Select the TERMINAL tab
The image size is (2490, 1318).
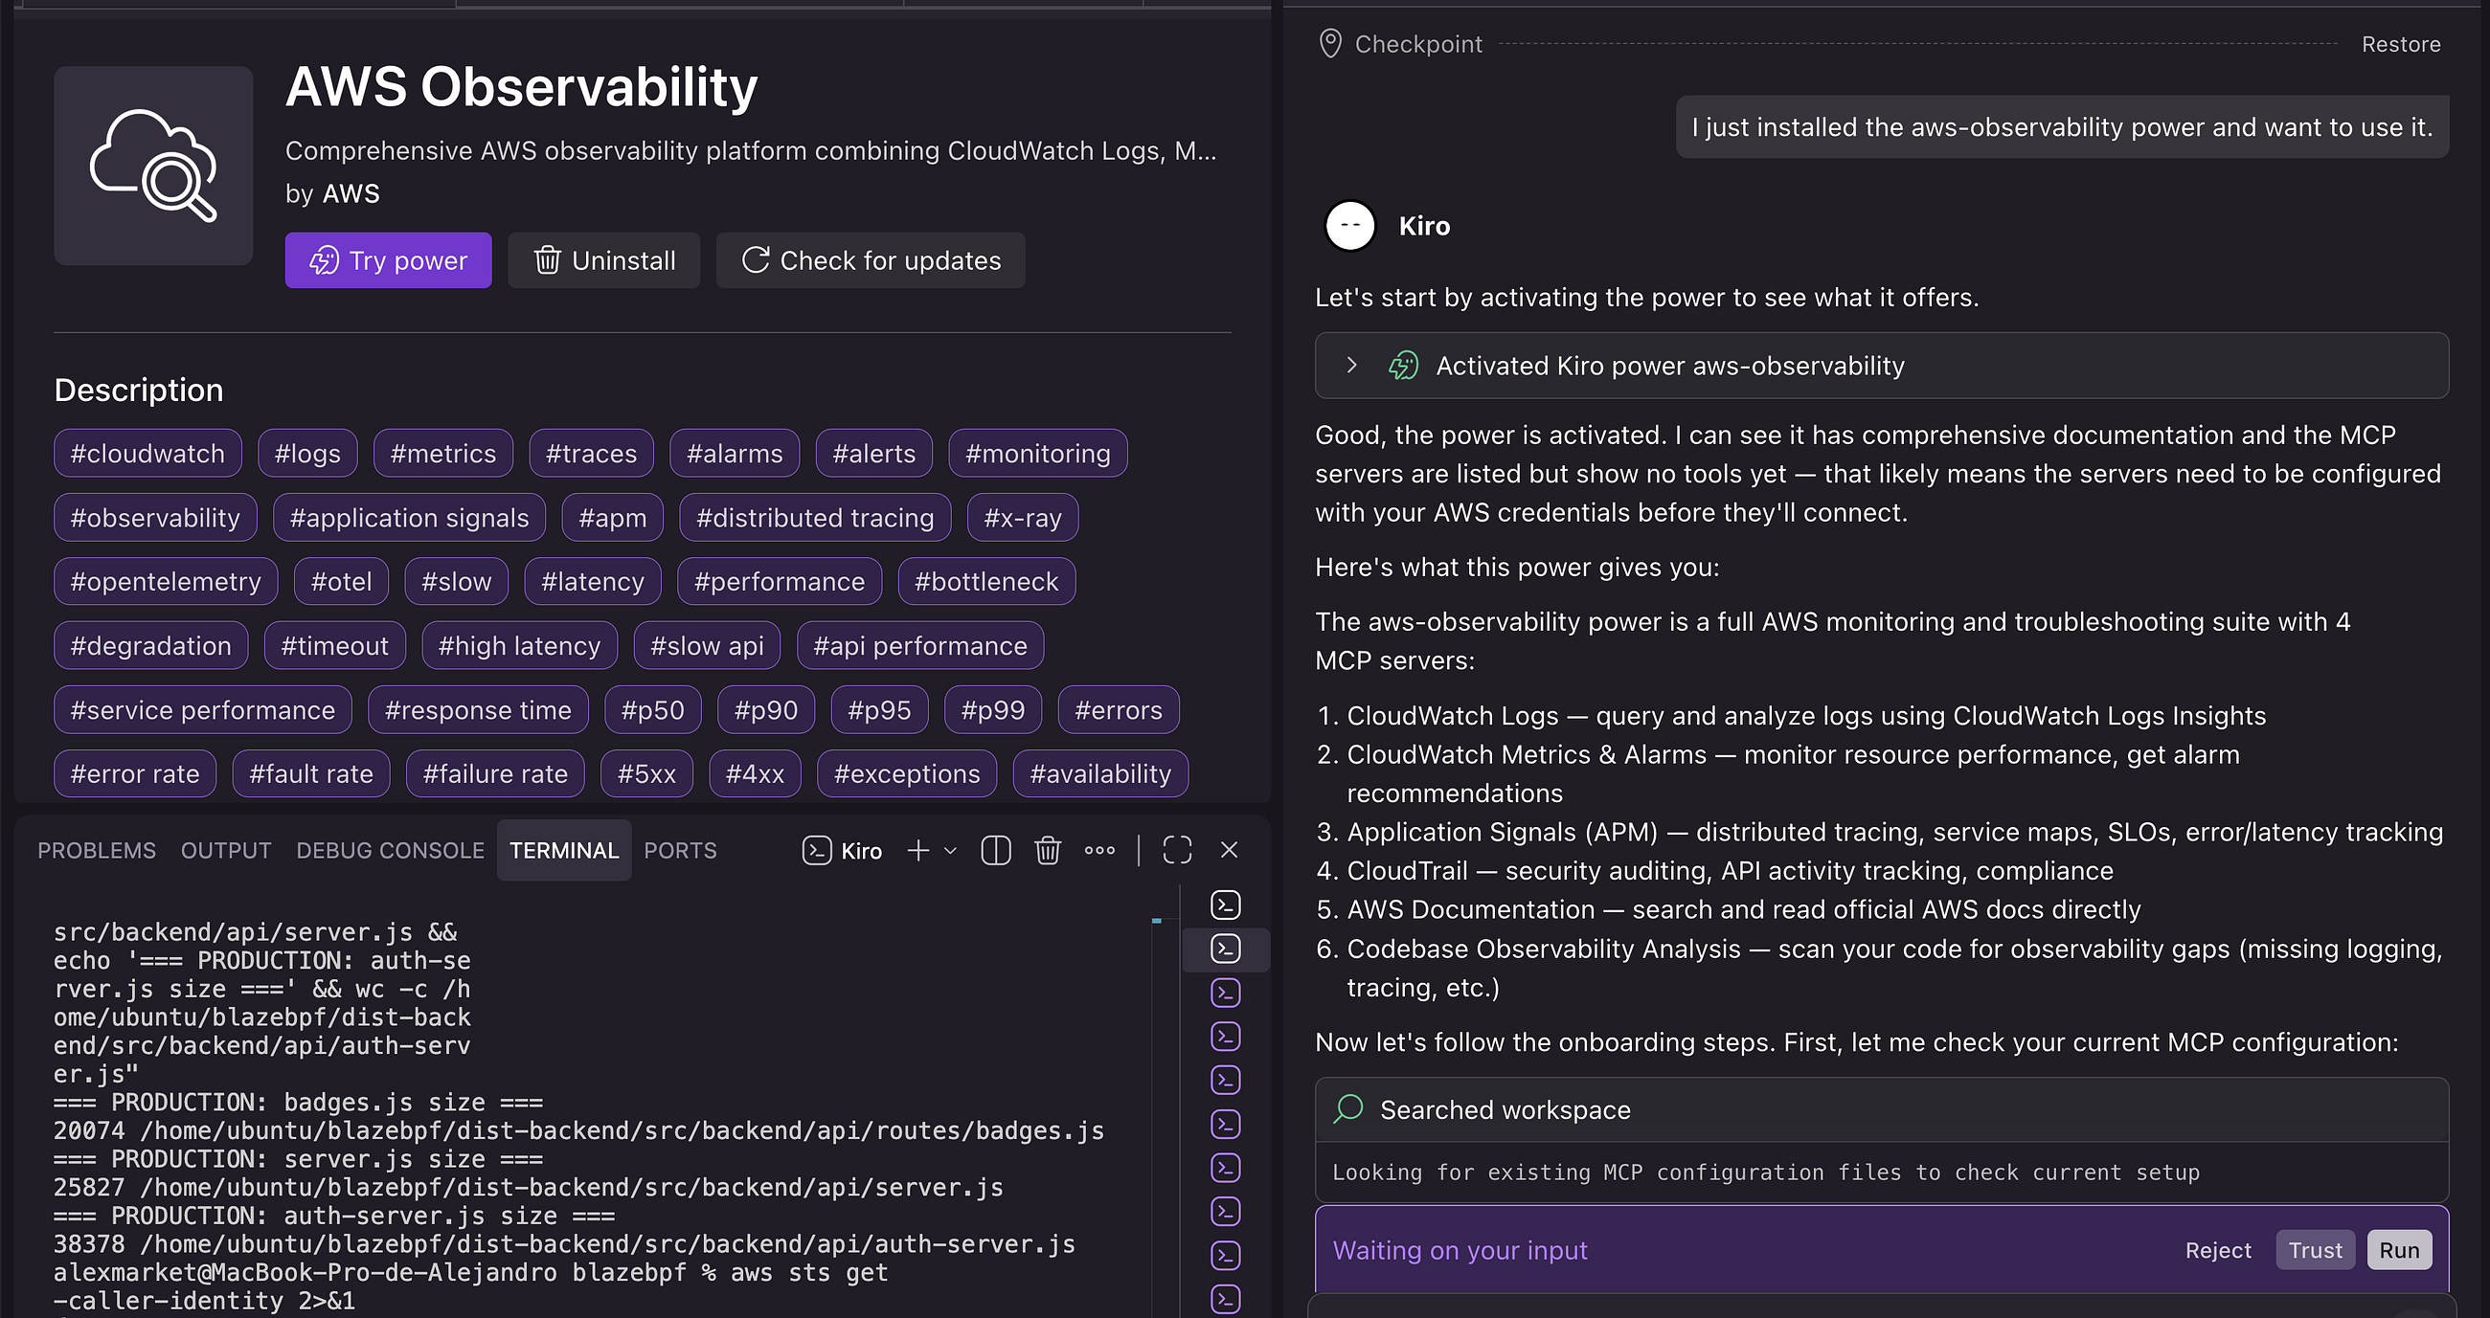tap(563, 850)
